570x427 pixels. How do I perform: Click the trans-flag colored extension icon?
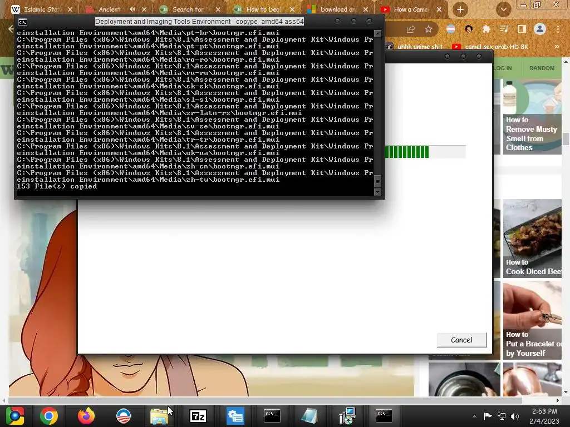451,29
